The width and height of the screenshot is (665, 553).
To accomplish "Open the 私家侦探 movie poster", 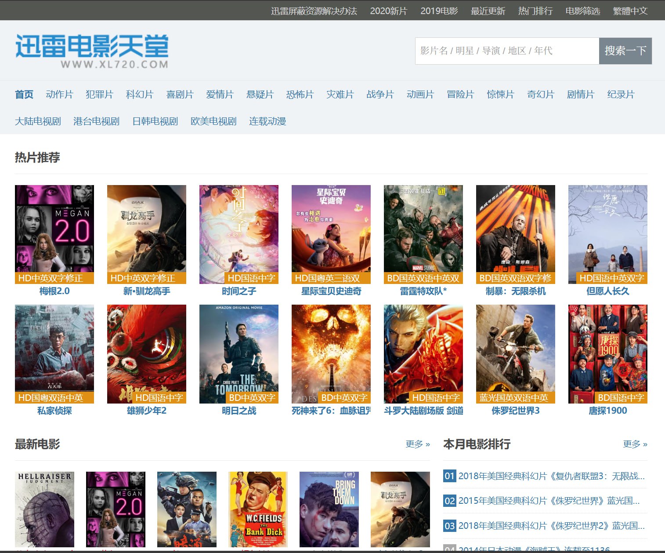I will click(54, 354).
